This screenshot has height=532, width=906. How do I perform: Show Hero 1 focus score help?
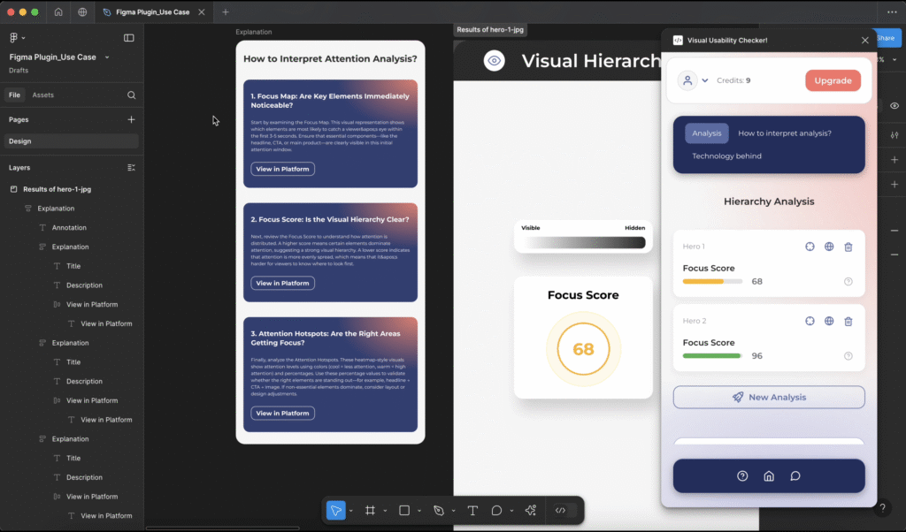pos(848,282)
